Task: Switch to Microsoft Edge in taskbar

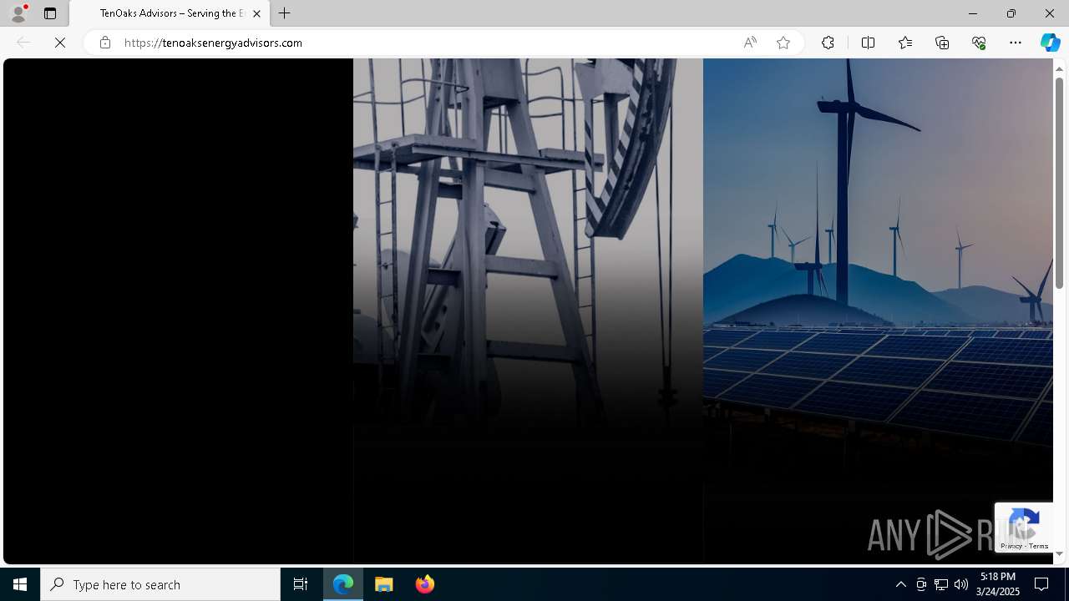Action: 343,584
